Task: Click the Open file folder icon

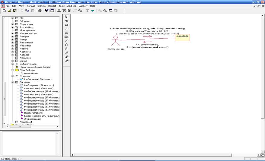Action: [x=9, y=11]
